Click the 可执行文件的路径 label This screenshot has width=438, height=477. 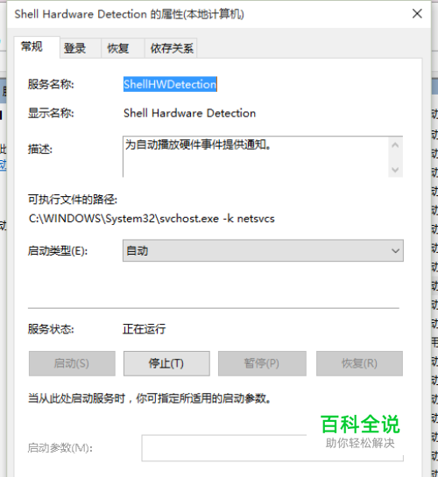coord(73,200)
